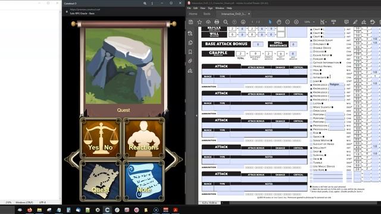Click the Knowledge Religion text field
Viewport: 381px width, 214px height.
337,84
